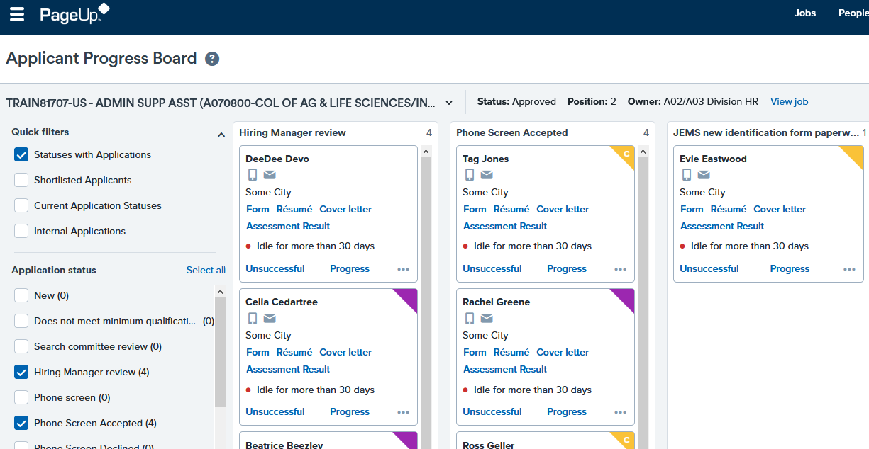This screenshot has height=449, width=869.
Task: Select Search committee review (0) checkbox
Action: pos(21,346)
